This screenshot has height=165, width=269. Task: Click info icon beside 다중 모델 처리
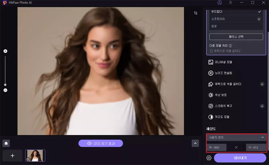pyautogui.click(x=230, y=46)
